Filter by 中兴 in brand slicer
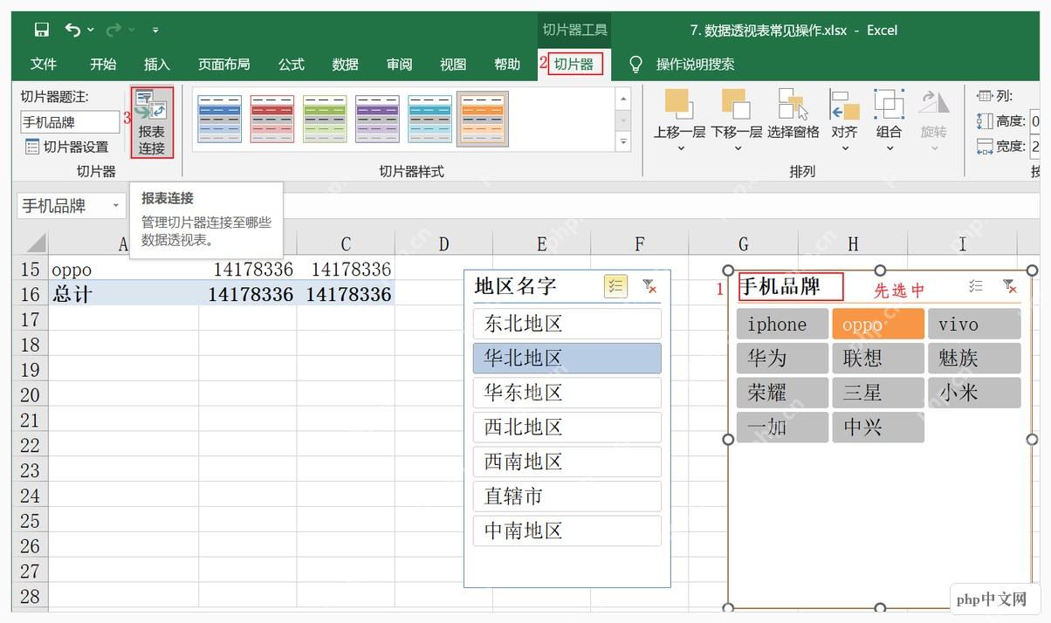Screen dimensions: 1051x623 coord(878,427)
